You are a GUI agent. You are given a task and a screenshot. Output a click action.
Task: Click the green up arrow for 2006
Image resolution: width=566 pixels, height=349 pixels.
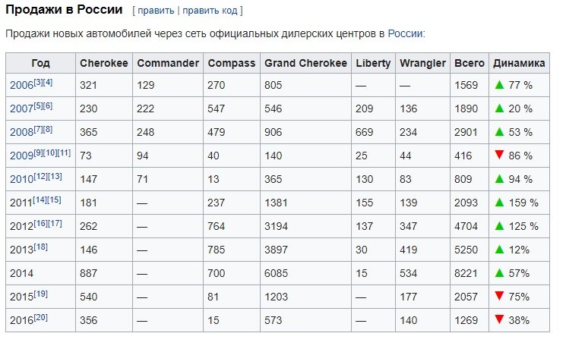tap(499, 85)
